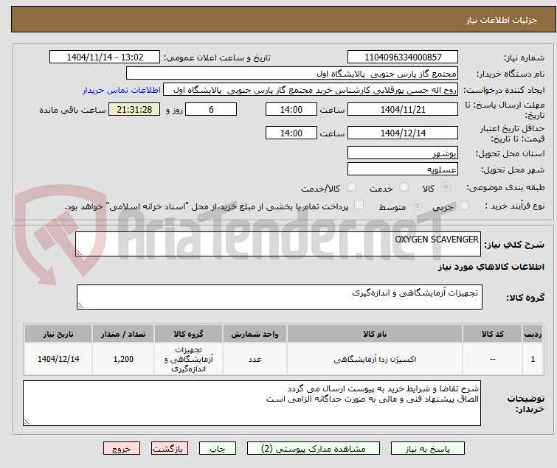Click the remaining days field showing 6
This screenshot has width=557, height=468.
coord(211,109)
